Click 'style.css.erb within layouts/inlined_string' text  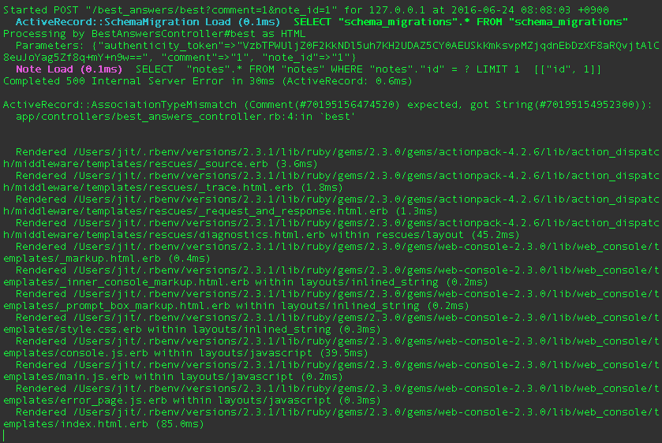coord(196,329)
